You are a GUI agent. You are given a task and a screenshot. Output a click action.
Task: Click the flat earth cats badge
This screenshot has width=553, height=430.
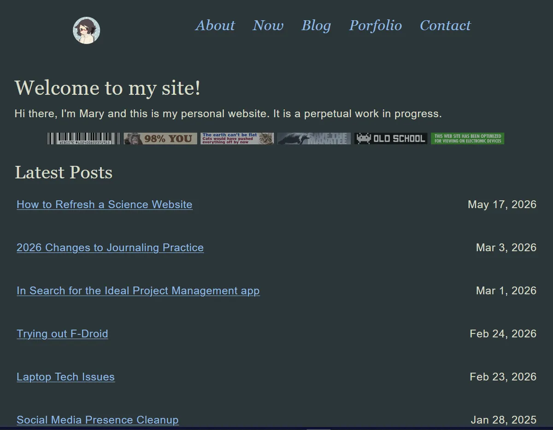coord(237,139)
